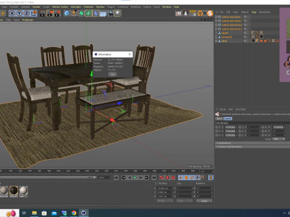290x217 pixels.
Task: Open the rotation Order HPB dropdown
Action: coord(279,139)
